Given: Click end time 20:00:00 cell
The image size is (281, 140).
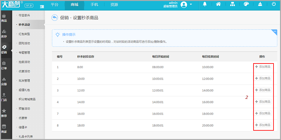Looking at the screenshot, I should [208, 125].
